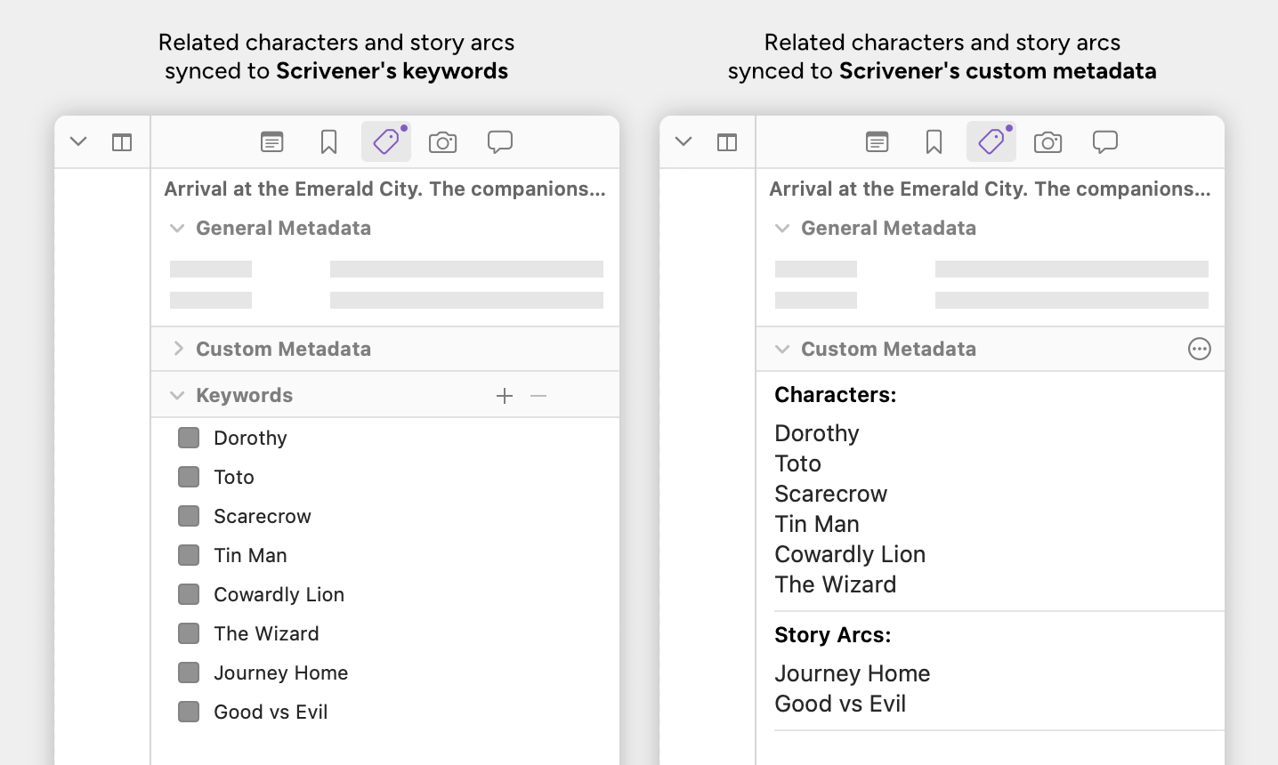The image size is (1278, 765).
Task: Collapse the Keywords section
Action: tap(177, 396)
